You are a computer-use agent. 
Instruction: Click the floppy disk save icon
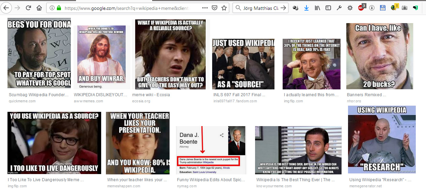click(383, 8)
